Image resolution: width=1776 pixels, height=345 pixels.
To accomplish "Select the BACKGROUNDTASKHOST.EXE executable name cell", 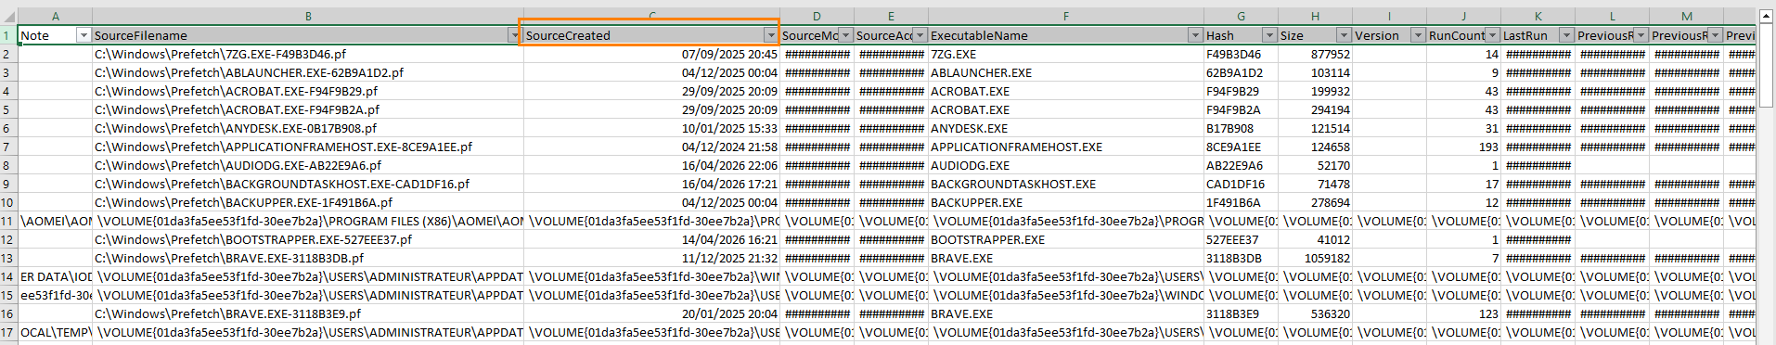I will click(x=1066, y=184).
